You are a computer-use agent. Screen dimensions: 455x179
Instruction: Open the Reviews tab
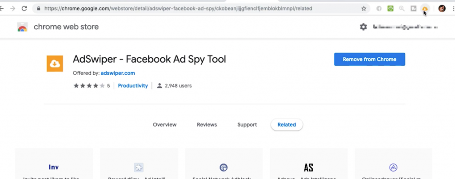[207, 125]
